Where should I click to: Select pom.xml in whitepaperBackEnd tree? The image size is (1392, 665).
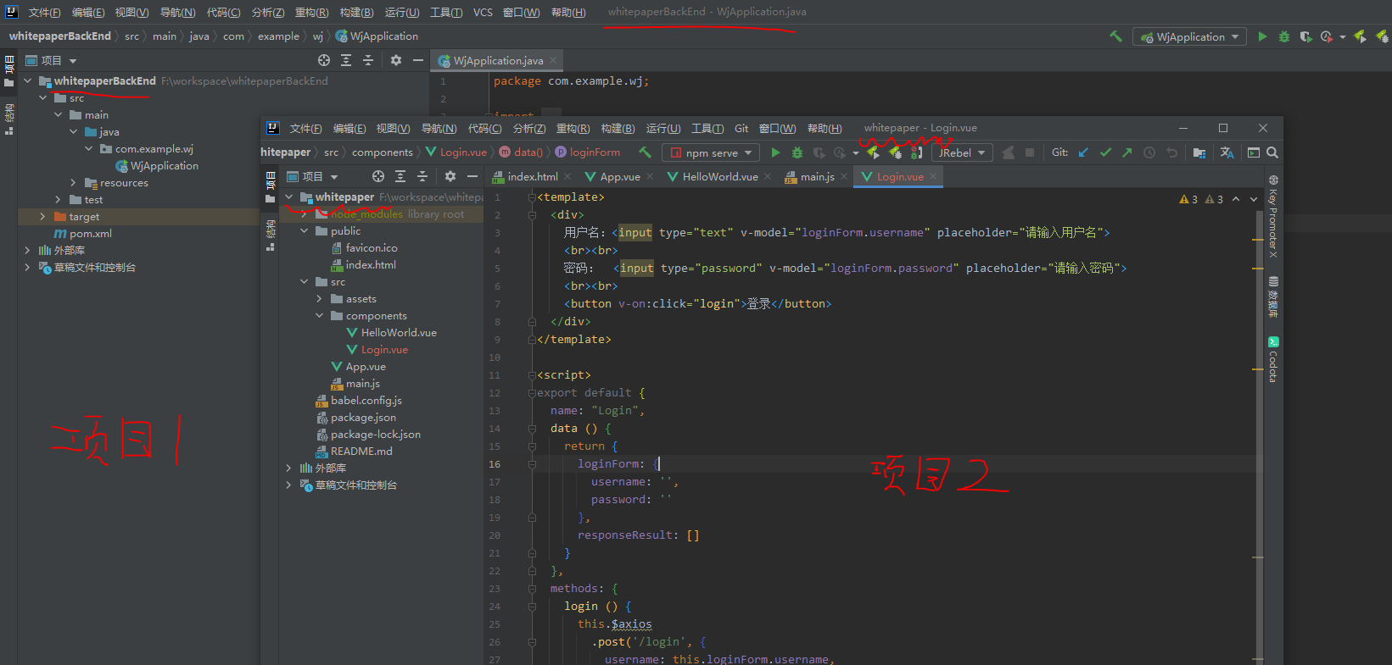click(x=90, y=234)
